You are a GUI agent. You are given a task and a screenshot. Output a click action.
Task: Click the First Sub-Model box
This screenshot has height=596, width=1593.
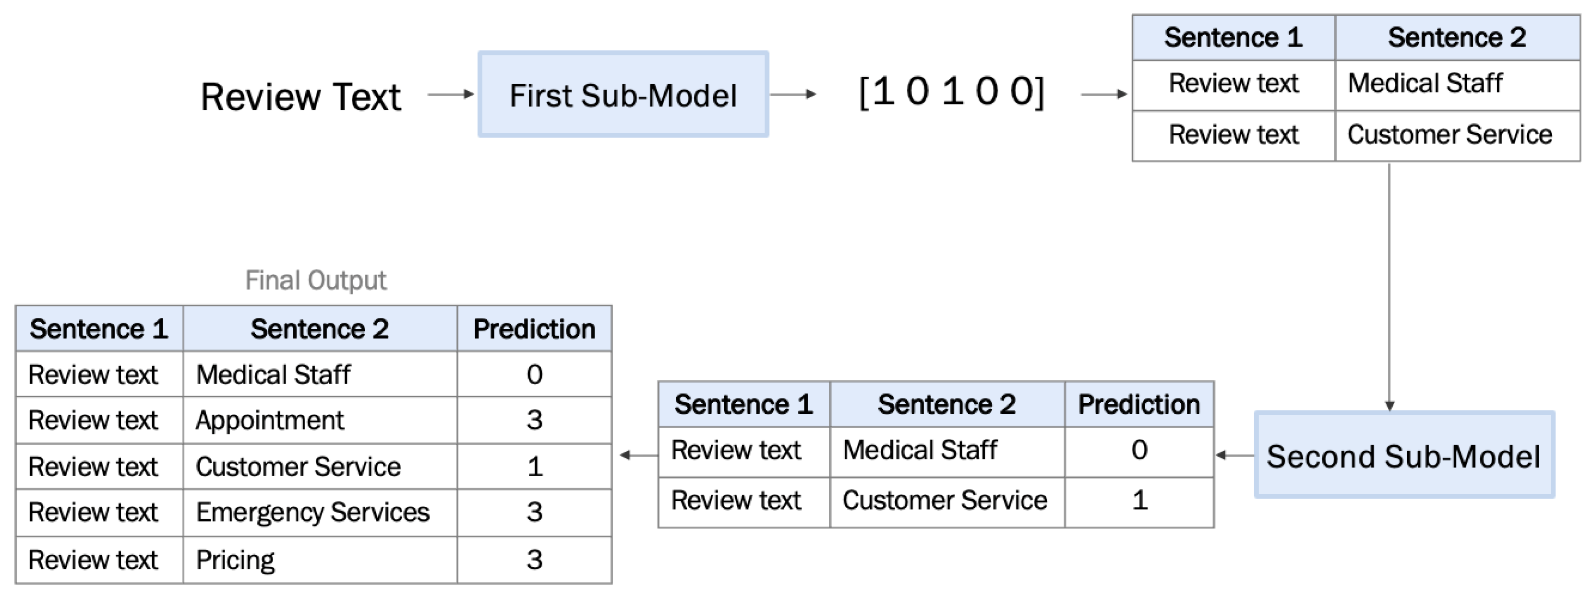tap(623, 94)
